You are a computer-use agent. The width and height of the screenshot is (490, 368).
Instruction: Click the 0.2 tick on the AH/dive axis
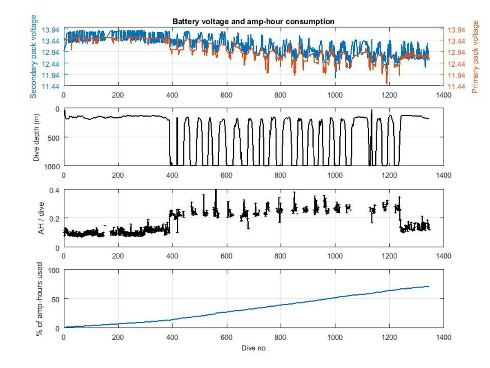pos(54,218)
